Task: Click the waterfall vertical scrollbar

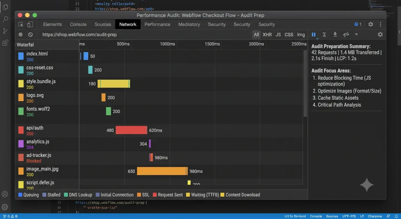Action: coord(305,84)
